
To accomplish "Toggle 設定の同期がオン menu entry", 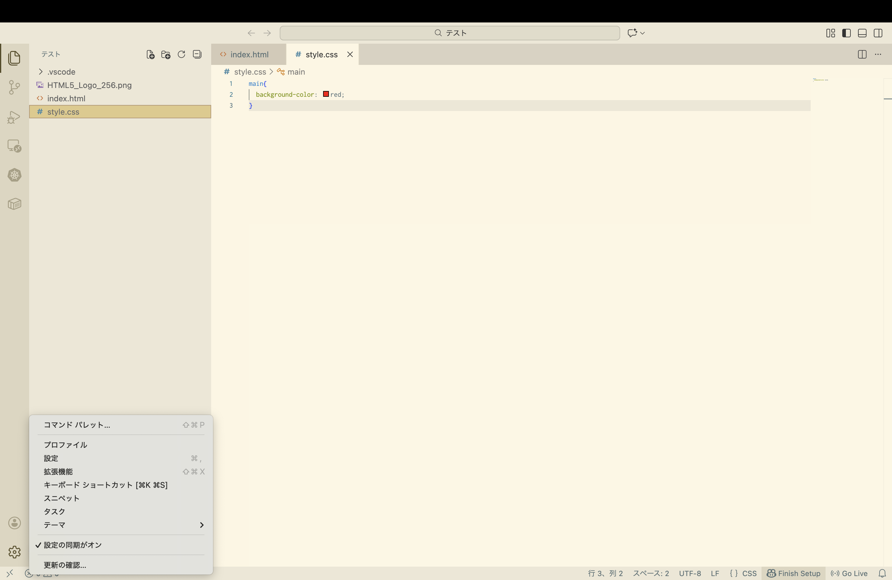I will [73, 545].
